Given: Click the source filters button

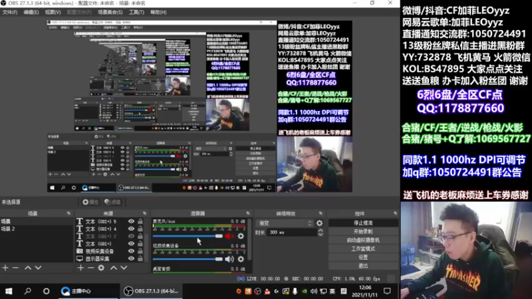Looking at the screenshot, I should [112, 202].
